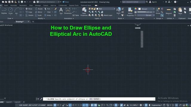Open the Insert ribbon tab
The height and width of the screenshot is (107, 191).
pos(6,5)
